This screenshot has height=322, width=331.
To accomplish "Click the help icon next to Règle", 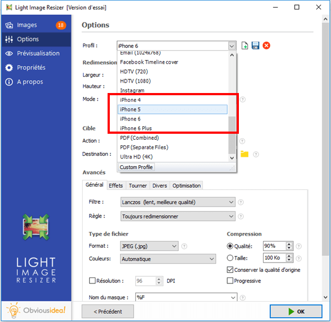I will [241, 216].
